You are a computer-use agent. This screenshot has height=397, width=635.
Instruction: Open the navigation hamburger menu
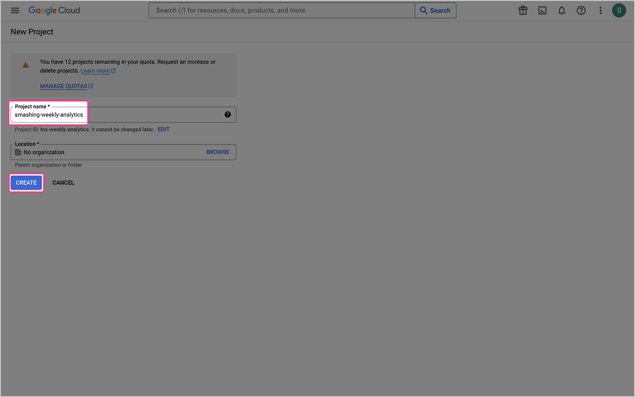pos(15,10)
